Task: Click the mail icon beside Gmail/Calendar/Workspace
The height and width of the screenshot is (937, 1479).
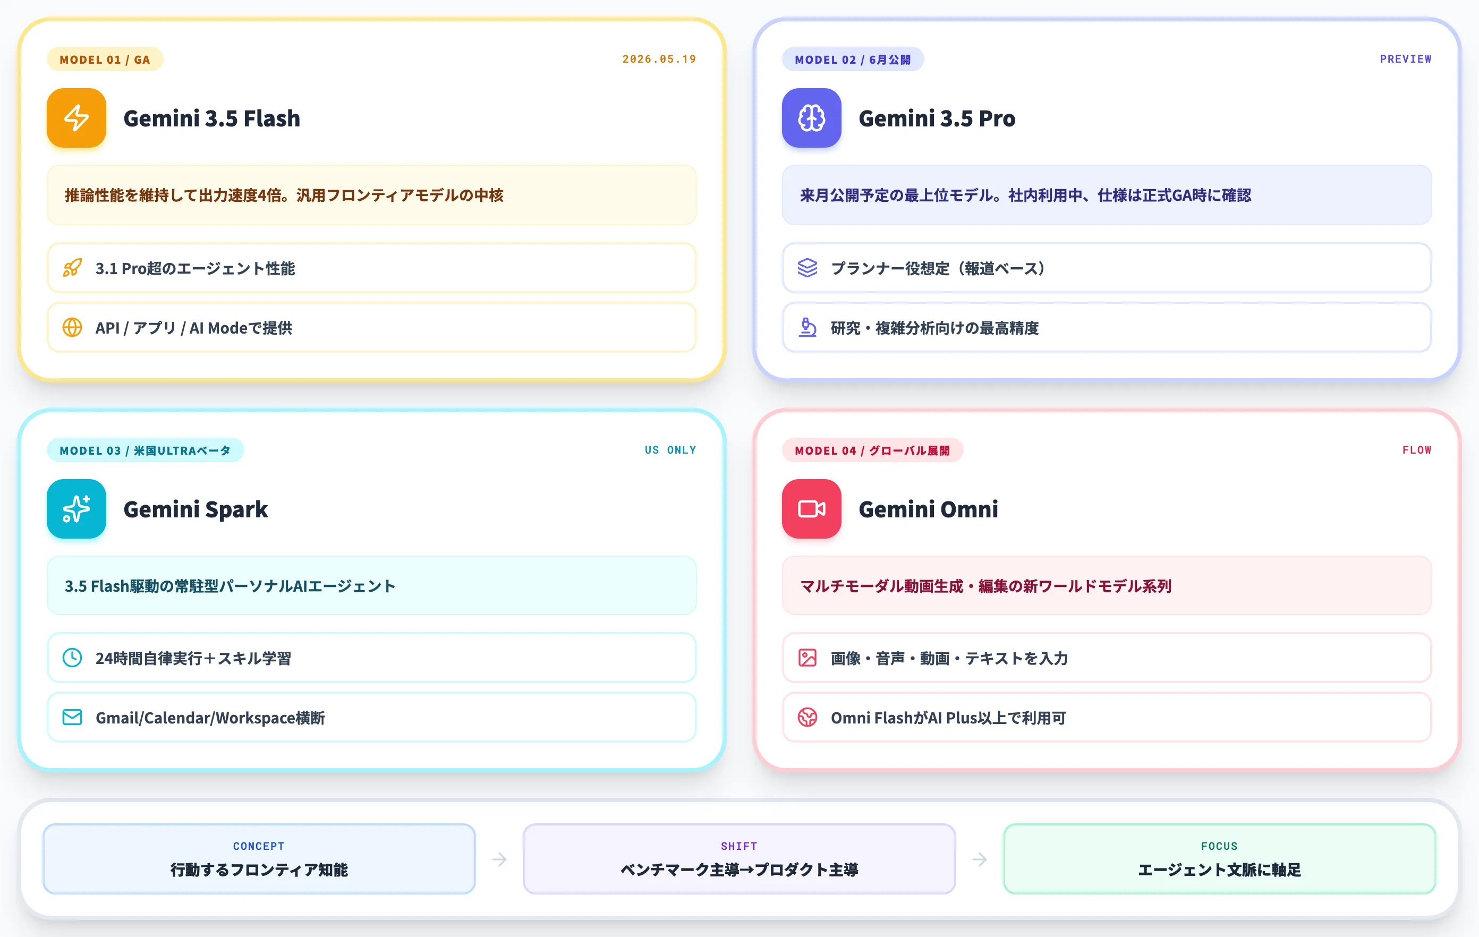Action: tap(72, 718)
